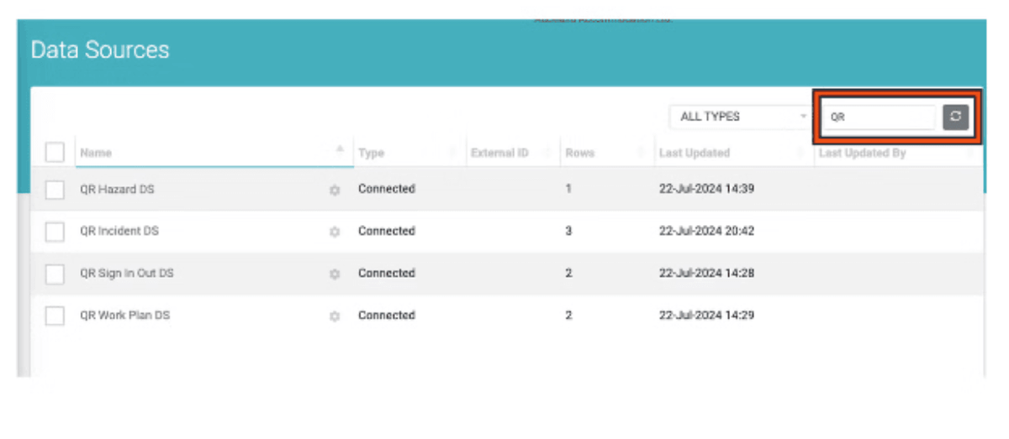Sort by the Rows column header

click(x=580, y=154)
